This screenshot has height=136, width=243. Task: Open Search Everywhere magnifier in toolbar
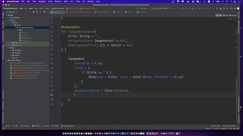(232, 8)
